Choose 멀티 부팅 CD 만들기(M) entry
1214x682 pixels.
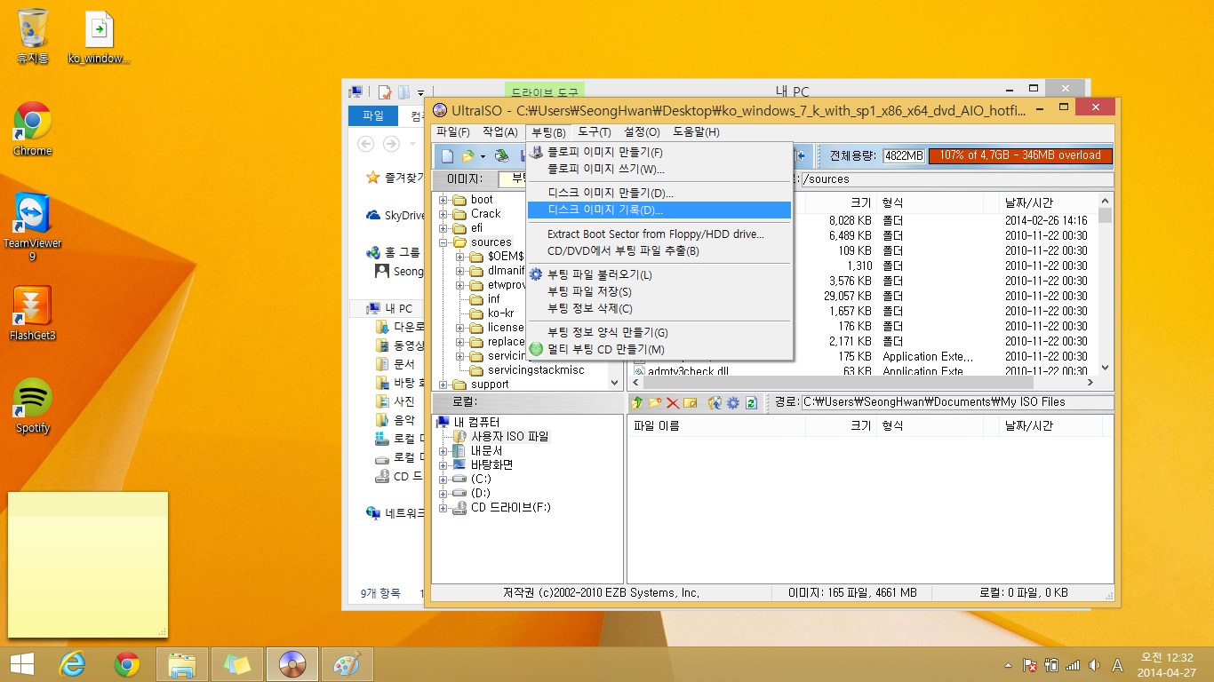tap(659, 350)
